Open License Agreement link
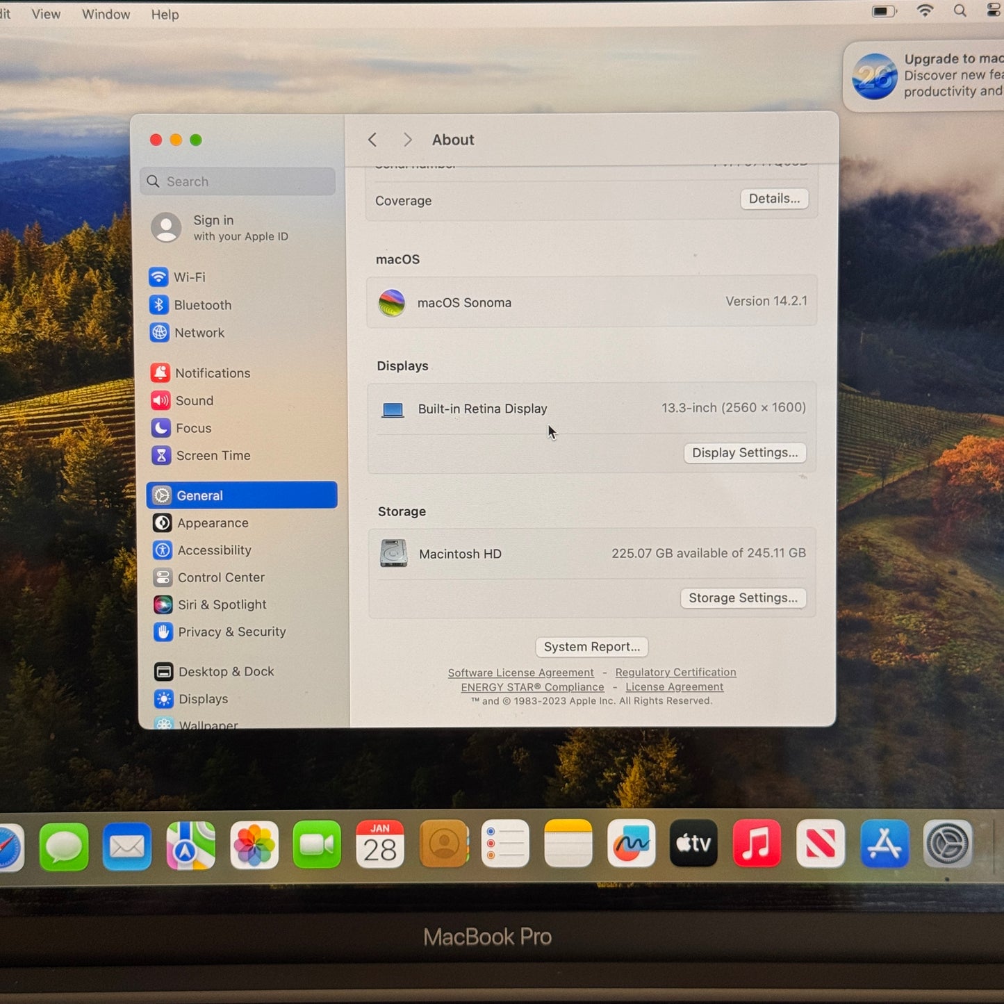This screenshot has width=1004, height=1004. (674, 686)
